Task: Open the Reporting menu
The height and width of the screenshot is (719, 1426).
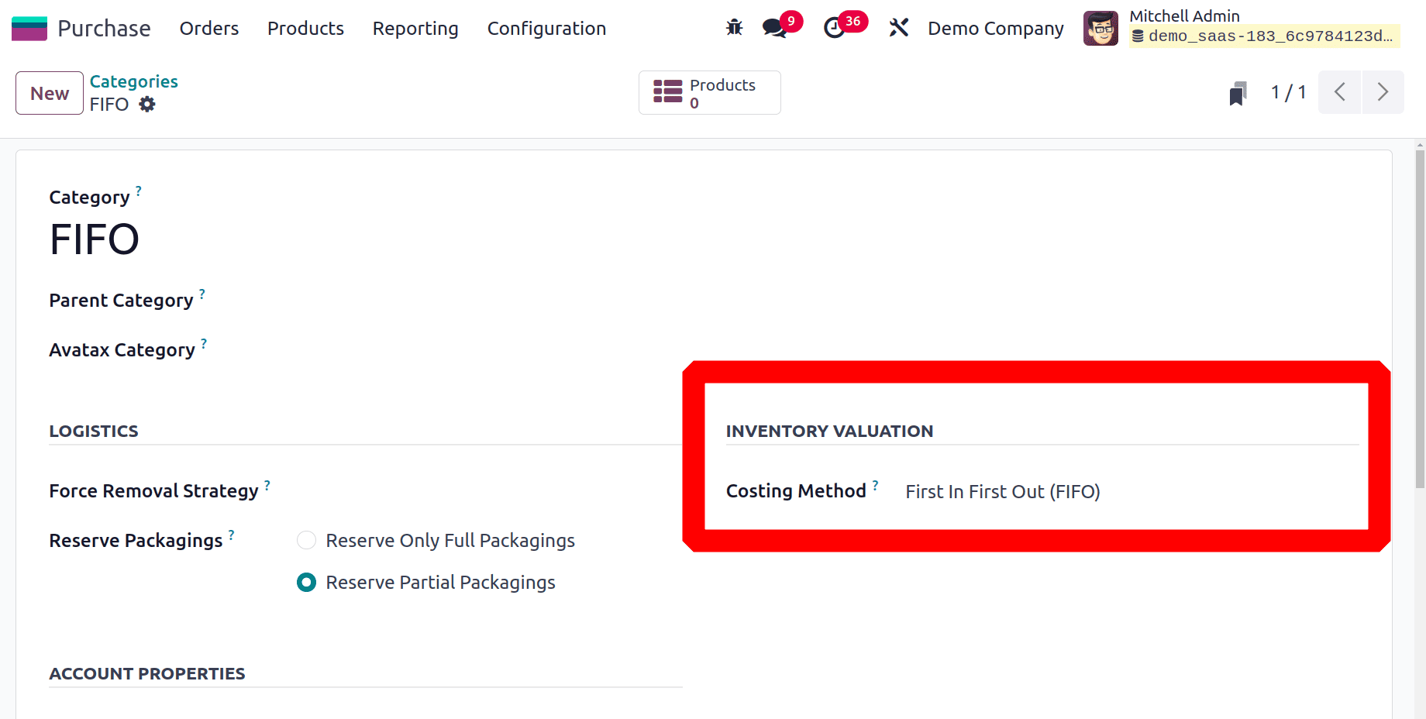Action: coord(415,28)
